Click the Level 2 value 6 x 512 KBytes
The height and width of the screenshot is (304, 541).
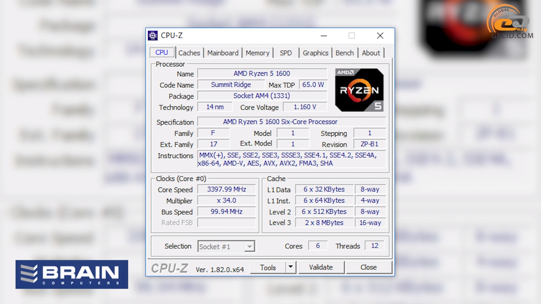click(324, 211)
